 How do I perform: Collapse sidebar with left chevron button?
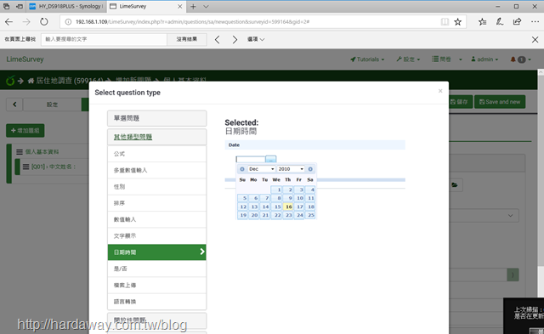click(14, 105)
